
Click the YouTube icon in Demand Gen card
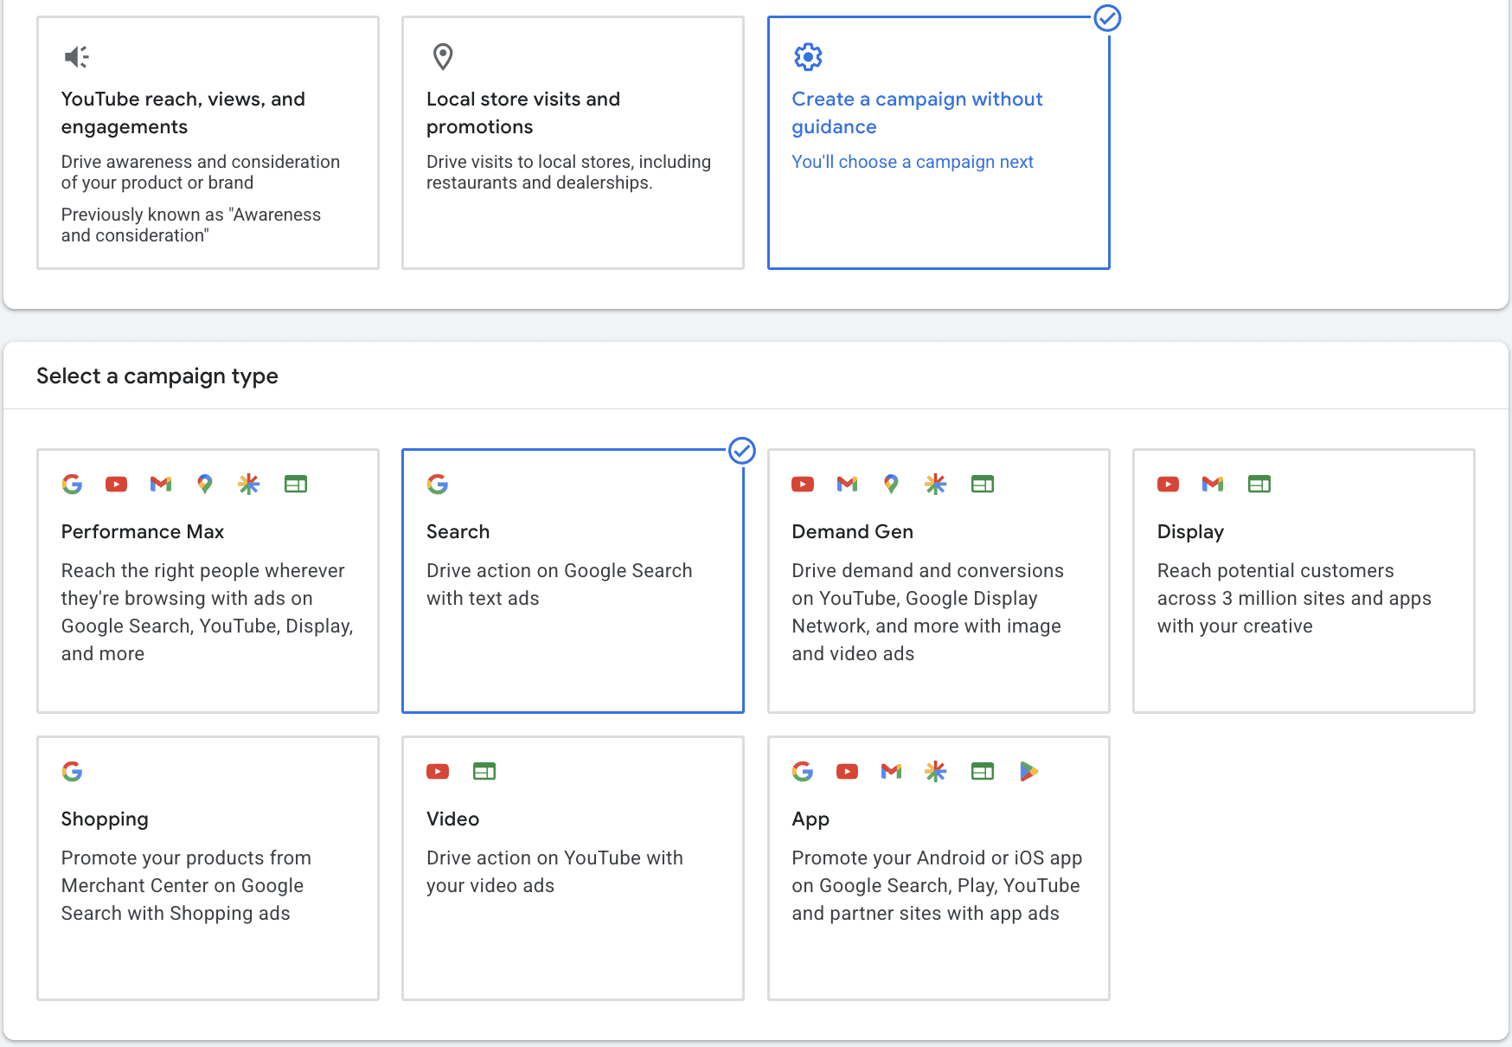(803, 484)
